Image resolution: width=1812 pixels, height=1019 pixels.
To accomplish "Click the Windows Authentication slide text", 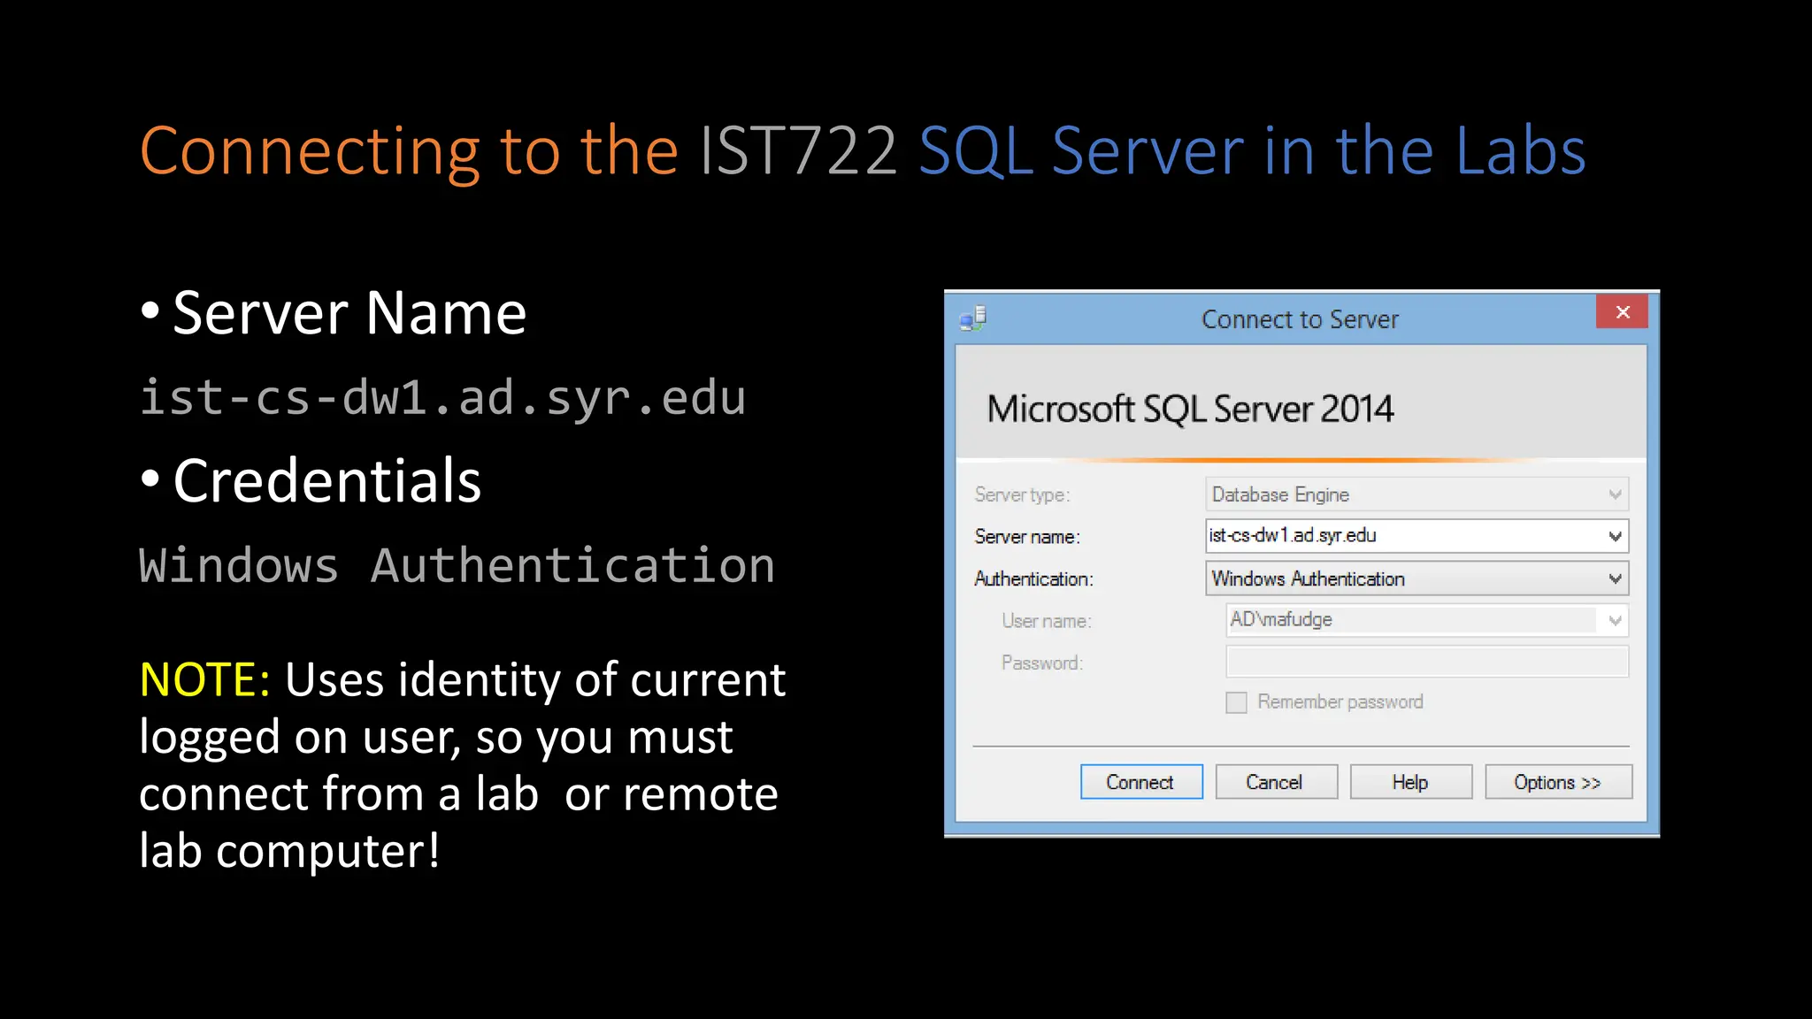I will click(457, 565).
